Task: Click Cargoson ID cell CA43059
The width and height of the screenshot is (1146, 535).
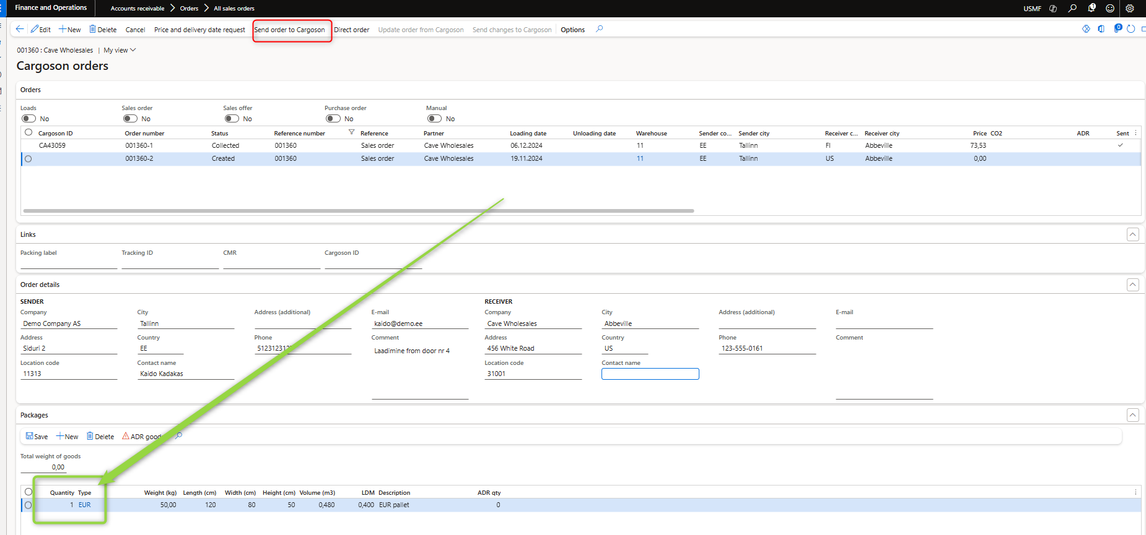Action: coord(52,146)
